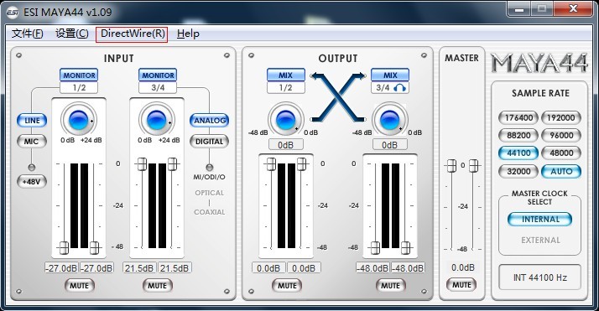
Task: Set sample rate to 32000
Action: coord(518,171)
